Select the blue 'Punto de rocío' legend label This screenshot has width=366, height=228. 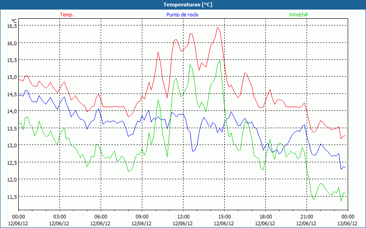(182, 15)
